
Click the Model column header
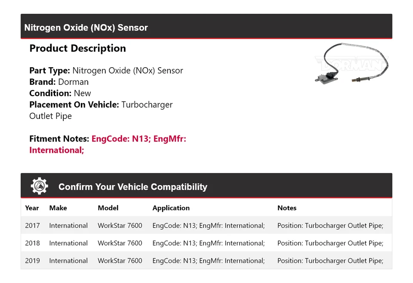(x=108, y=208)
